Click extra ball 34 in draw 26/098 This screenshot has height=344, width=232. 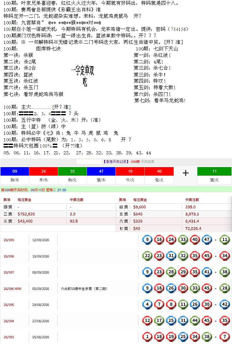(x=225, y=256)
